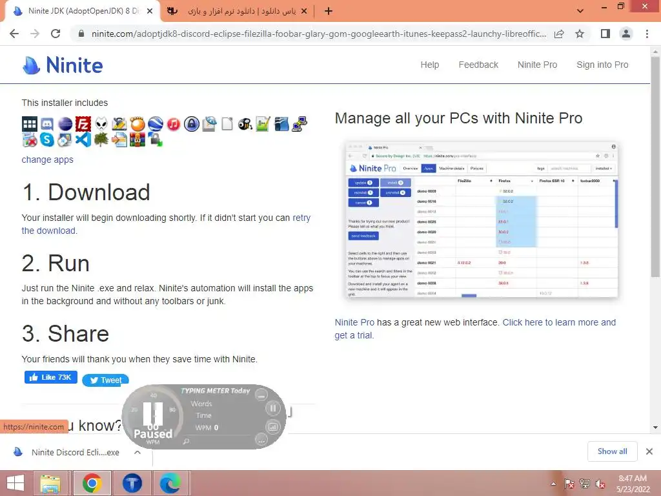Click the Skype app icon
Image resolution: width=661 pixels, height=496 pixels.
click(x=46, y=139)
